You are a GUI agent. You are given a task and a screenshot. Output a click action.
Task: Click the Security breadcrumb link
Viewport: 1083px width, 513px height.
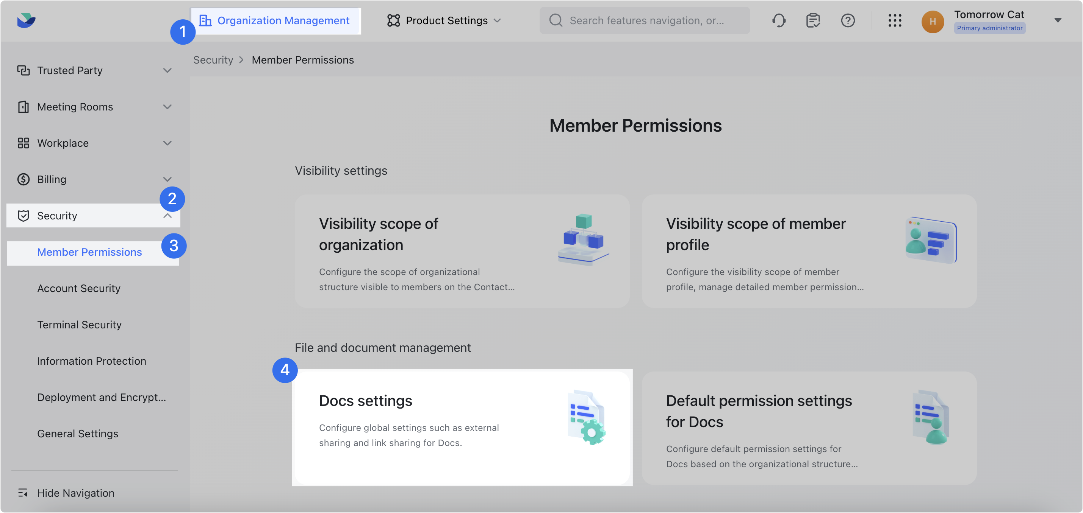point(213,60)
